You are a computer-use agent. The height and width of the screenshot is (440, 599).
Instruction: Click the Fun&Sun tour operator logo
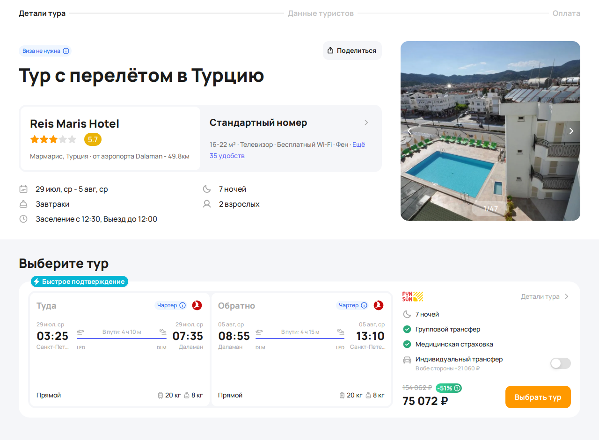[413, 296]
